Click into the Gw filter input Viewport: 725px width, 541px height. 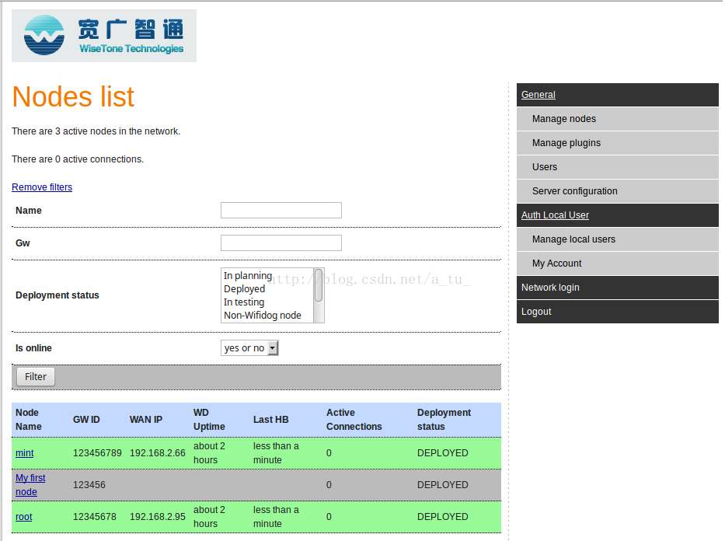[x=281, y=243]
